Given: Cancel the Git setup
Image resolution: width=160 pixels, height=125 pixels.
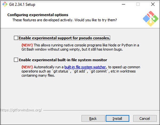Looking at the screenshot, I should 145,118.
